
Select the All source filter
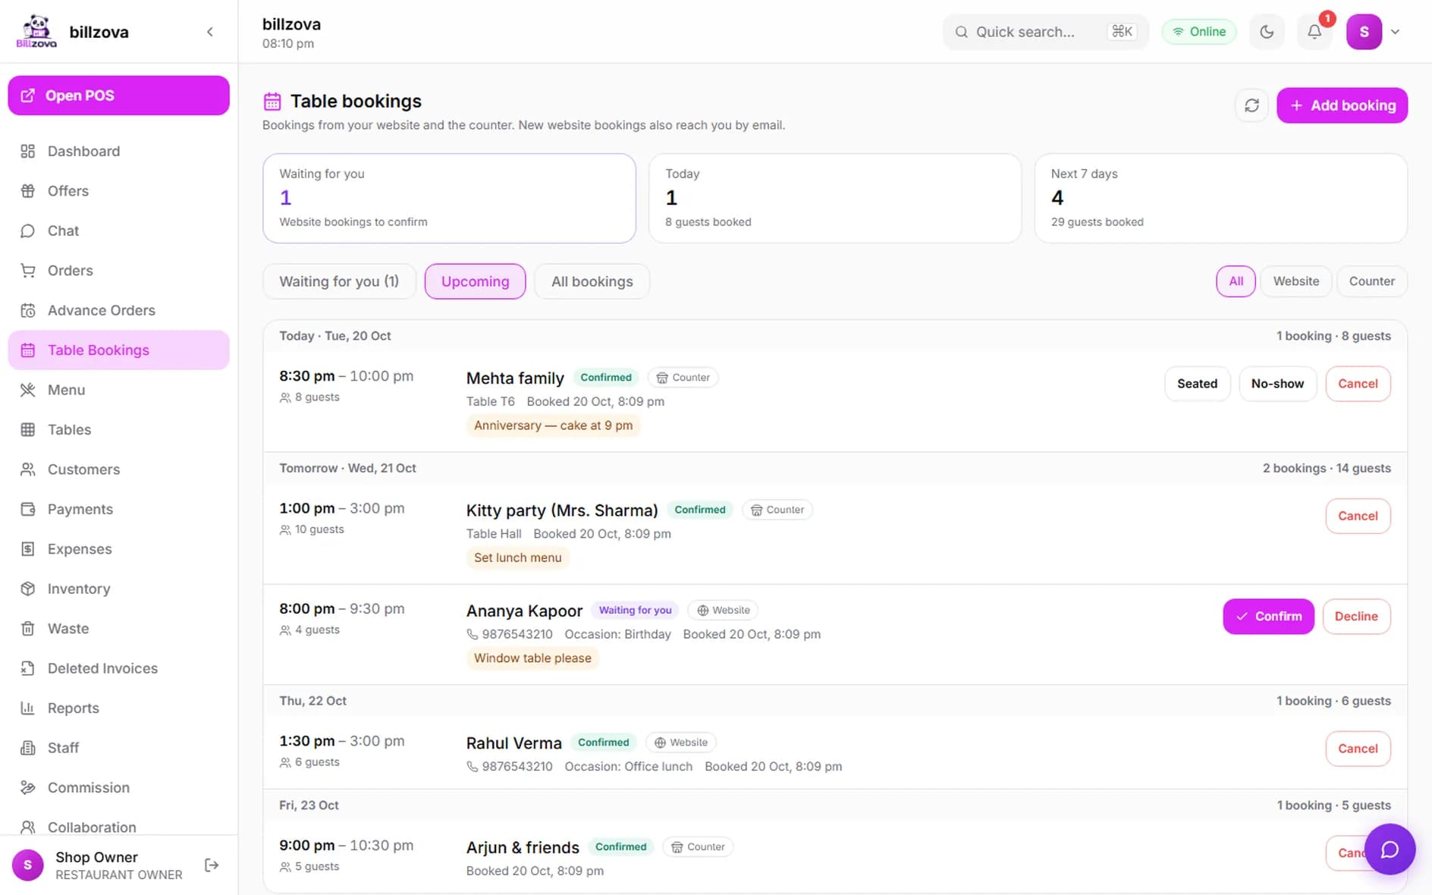1236,281
